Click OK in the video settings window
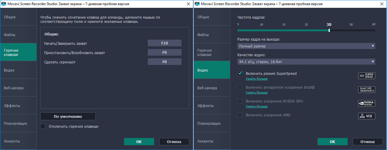 tap(332, 142)
